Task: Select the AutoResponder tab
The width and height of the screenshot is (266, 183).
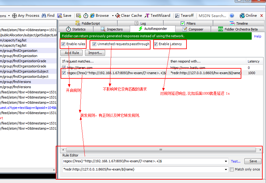Action: [x=153, y=29]
